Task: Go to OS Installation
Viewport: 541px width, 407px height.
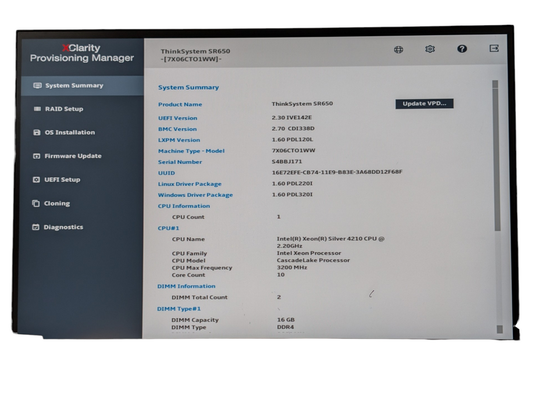Action: click(70, 133)
